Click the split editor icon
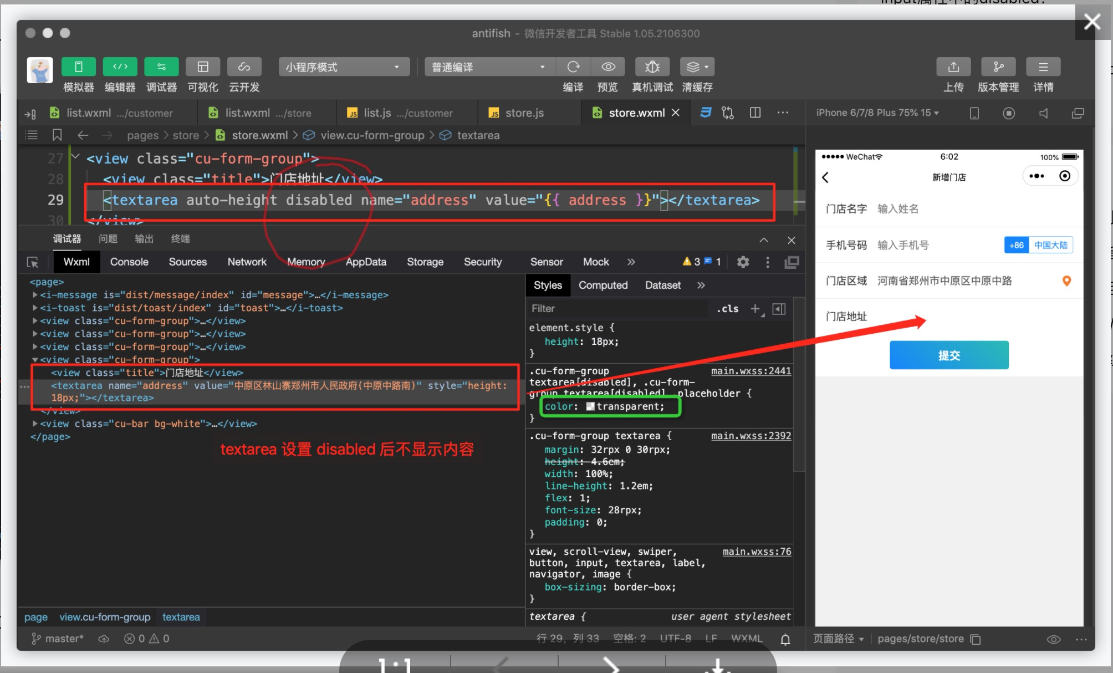The width and height of the screenshot is (1113, 673). (x=755, y=113)
